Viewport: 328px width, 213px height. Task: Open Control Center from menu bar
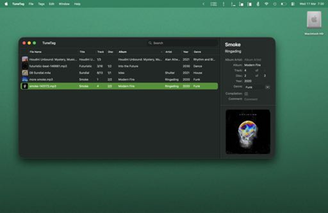tap(293, 4)
